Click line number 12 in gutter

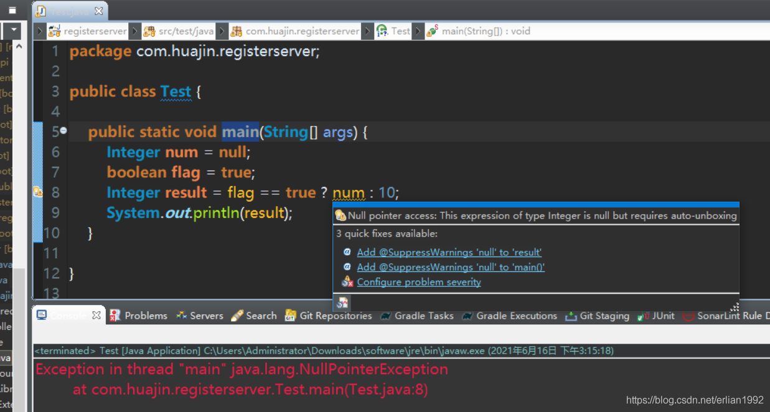click(52, 274)
